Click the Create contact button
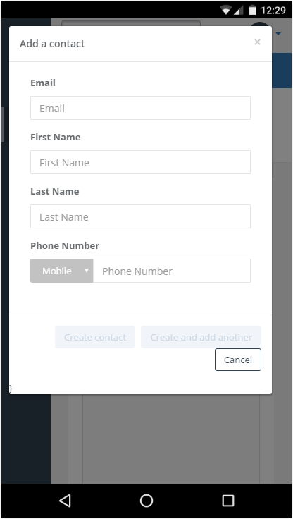Screen dimensions: 293x519 (95, 337)
